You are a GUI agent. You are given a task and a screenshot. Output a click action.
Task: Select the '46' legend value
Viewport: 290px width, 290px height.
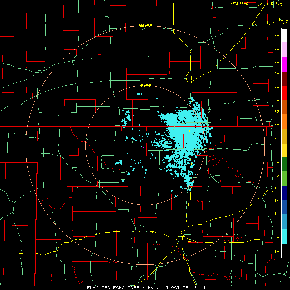click(x=277, y=99)
